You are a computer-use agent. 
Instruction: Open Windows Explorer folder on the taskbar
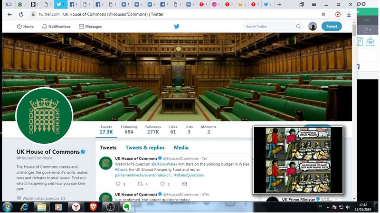click(x=41, y=207)
